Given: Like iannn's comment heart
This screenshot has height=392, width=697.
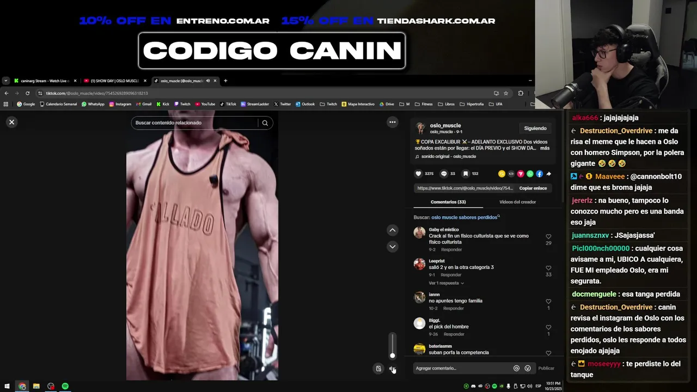Looking at the screenshot, I should tap(548, 302).
